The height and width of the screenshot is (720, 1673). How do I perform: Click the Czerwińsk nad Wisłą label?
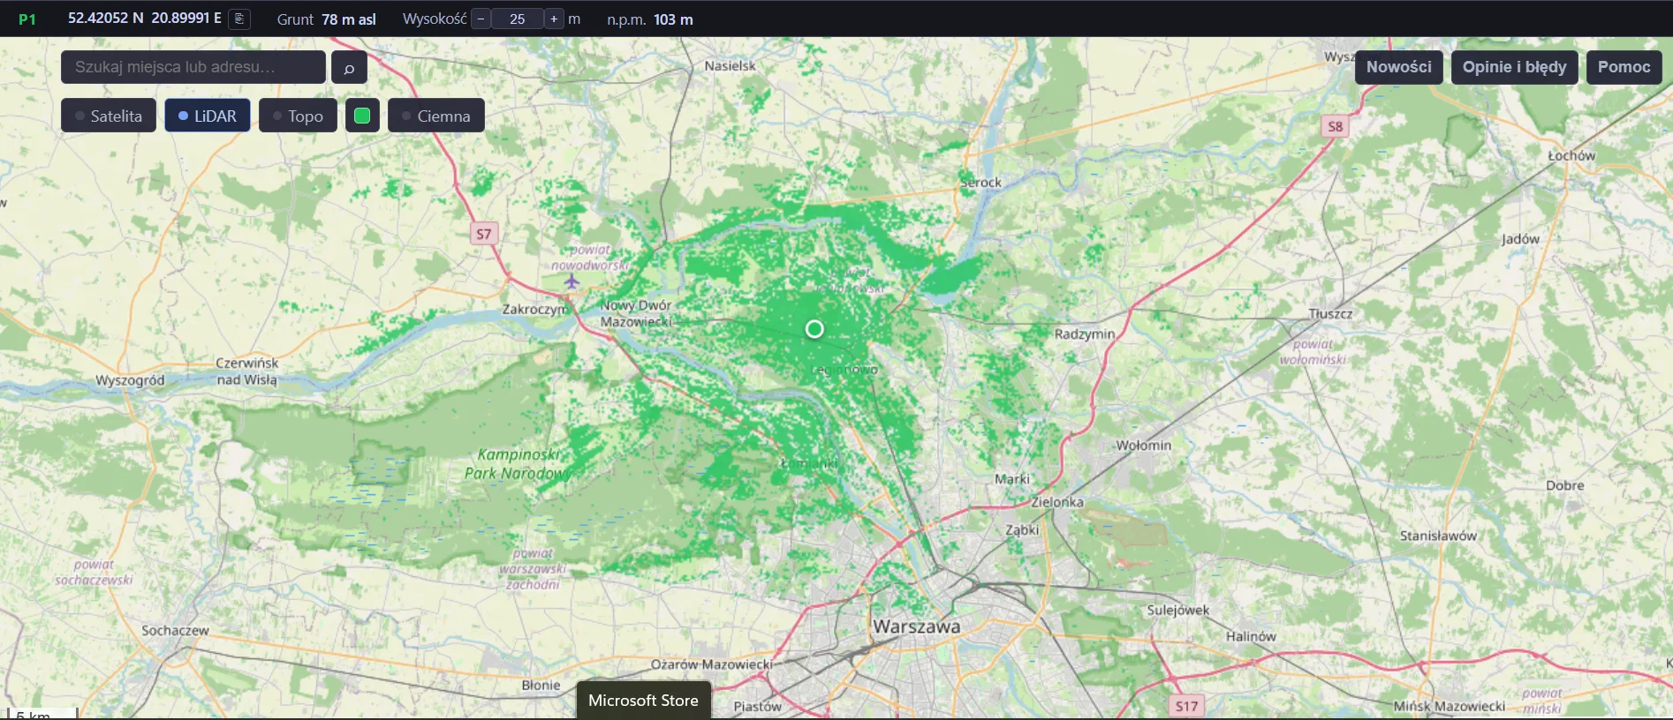(247, 371)
